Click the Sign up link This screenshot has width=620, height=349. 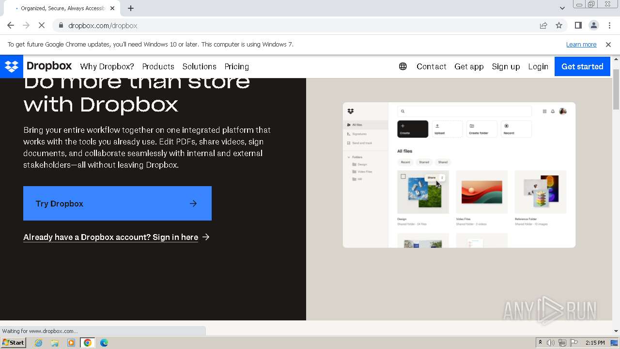(x=506, y=66)
